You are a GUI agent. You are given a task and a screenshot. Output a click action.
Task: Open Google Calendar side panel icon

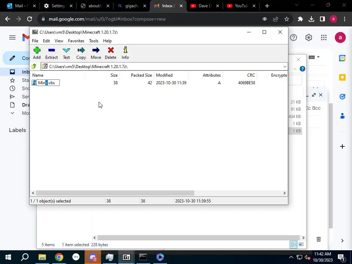click(x=342, y=58)
